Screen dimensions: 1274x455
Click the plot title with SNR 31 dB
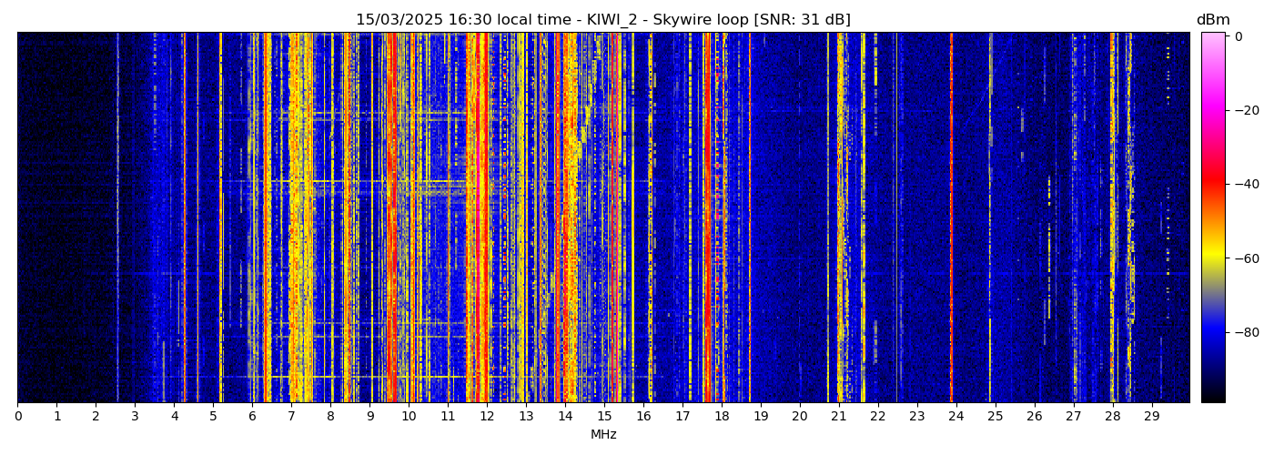(602, 20)
